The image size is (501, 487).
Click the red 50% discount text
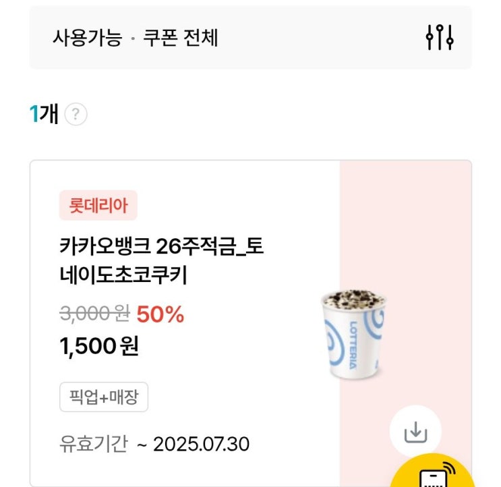click(160, 315)
